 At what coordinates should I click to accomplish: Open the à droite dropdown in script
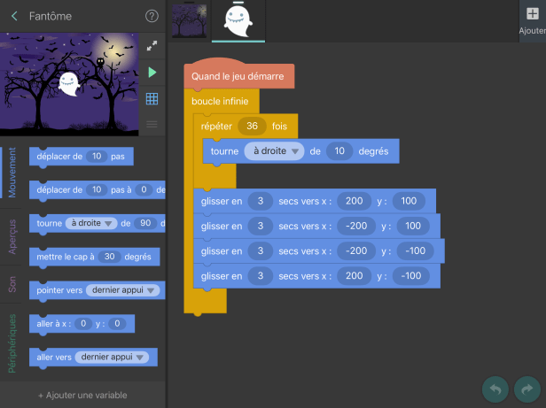(274, 151)
